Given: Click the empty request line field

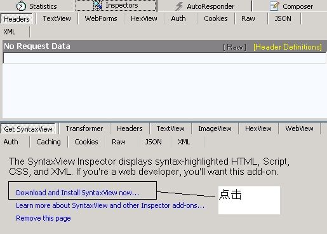Looking at the screenshot, I should coord(164,58).
